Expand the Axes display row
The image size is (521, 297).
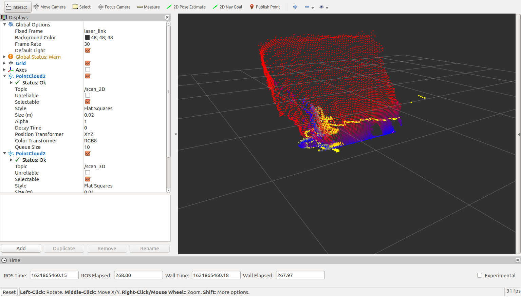4,70
